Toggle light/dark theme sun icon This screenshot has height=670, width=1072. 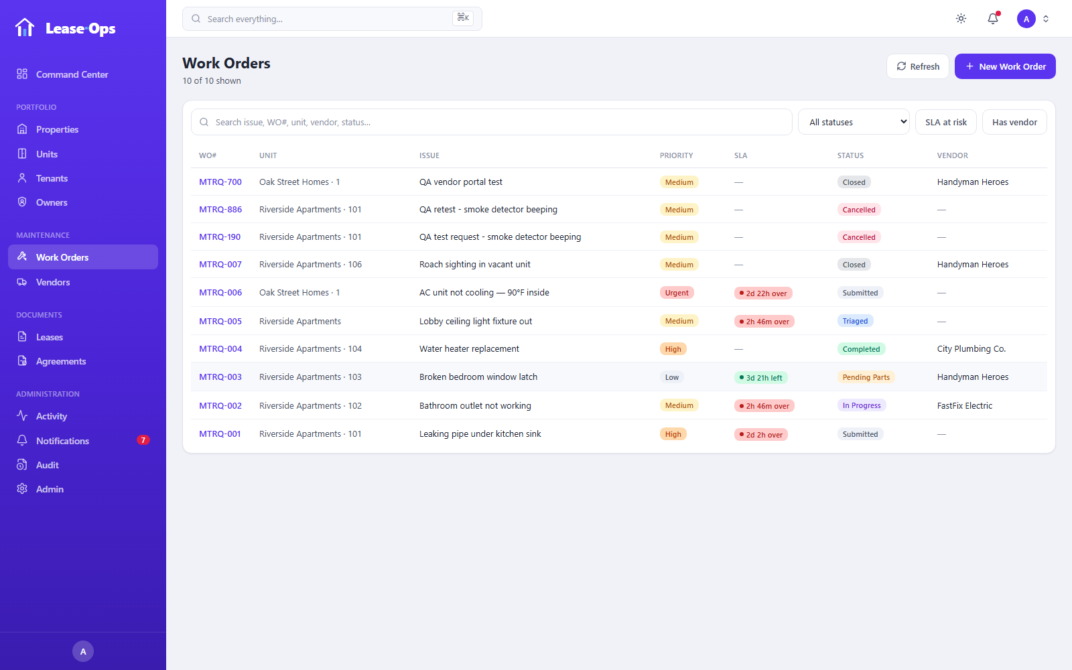click(961, 19)
